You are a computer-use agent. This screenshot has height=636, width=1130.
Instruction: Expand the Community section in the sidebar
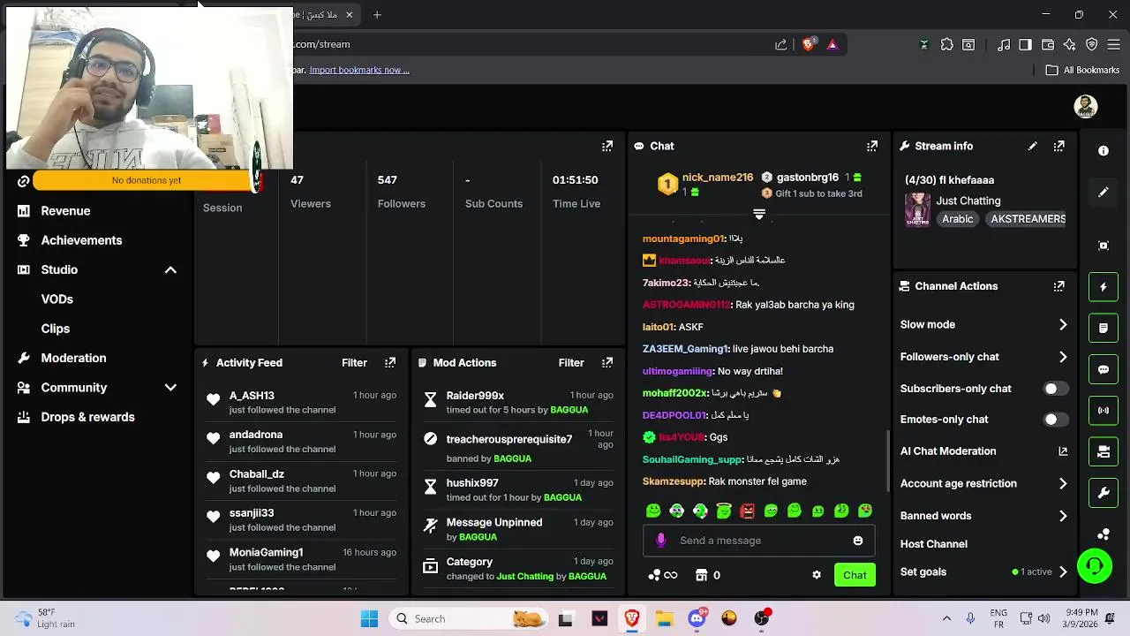click(170, 388)
